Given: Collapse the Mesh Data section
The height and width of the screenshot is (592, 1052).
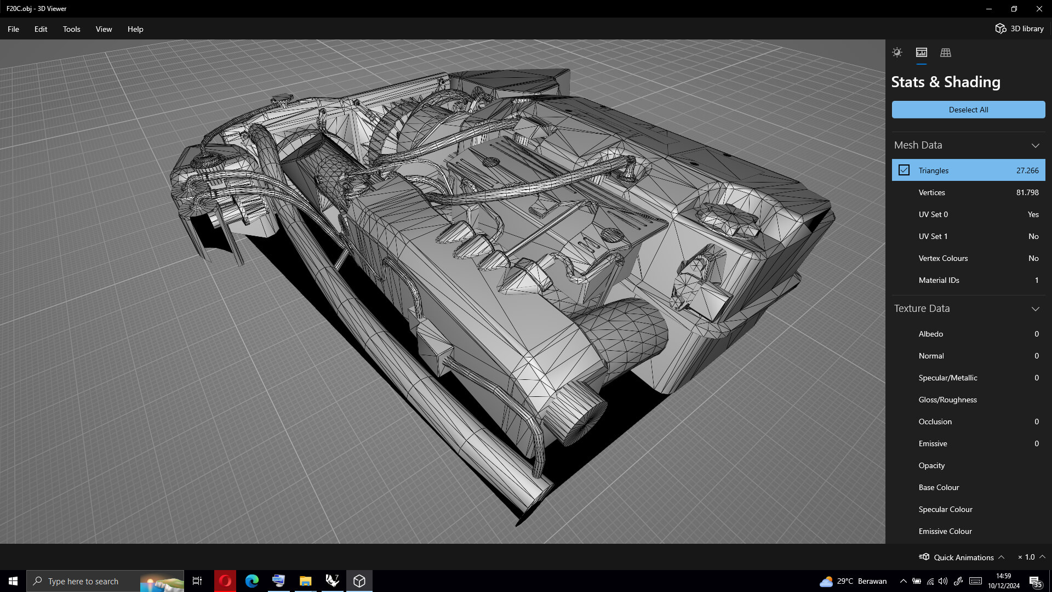Looking at the screenshot, I should click(x=1035, y=145).
